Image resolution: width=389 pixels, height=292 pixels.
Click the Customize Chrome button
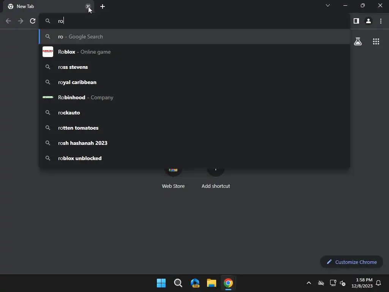click(351, 262)
